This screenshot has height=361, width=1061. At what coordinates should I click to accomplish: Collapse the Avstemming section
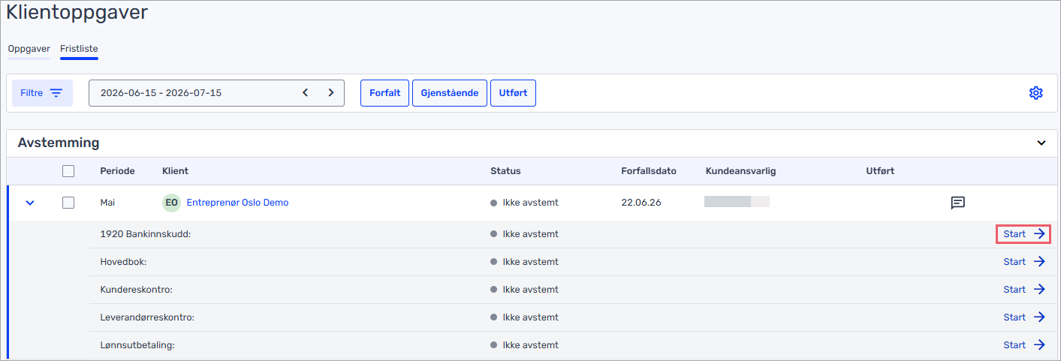pyautogui.click(x=1041, y=143)
